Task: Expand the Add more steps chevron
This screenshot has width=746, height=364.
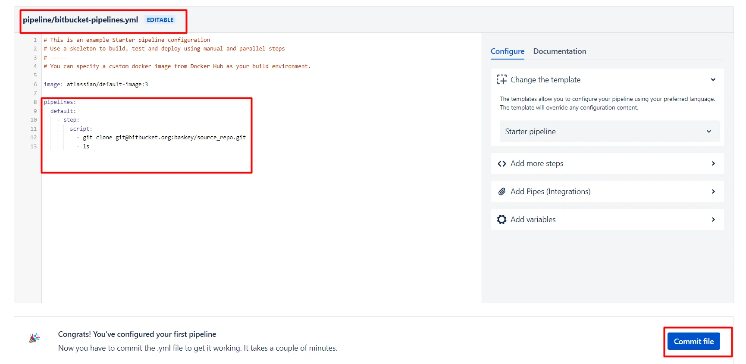Action: point(713,163)
